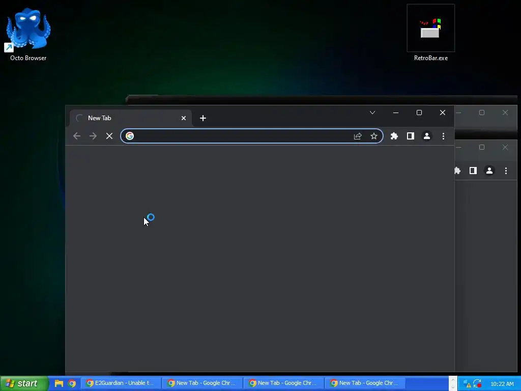Share this page from the address bar
521x391 pixels.
pos(358,136)
